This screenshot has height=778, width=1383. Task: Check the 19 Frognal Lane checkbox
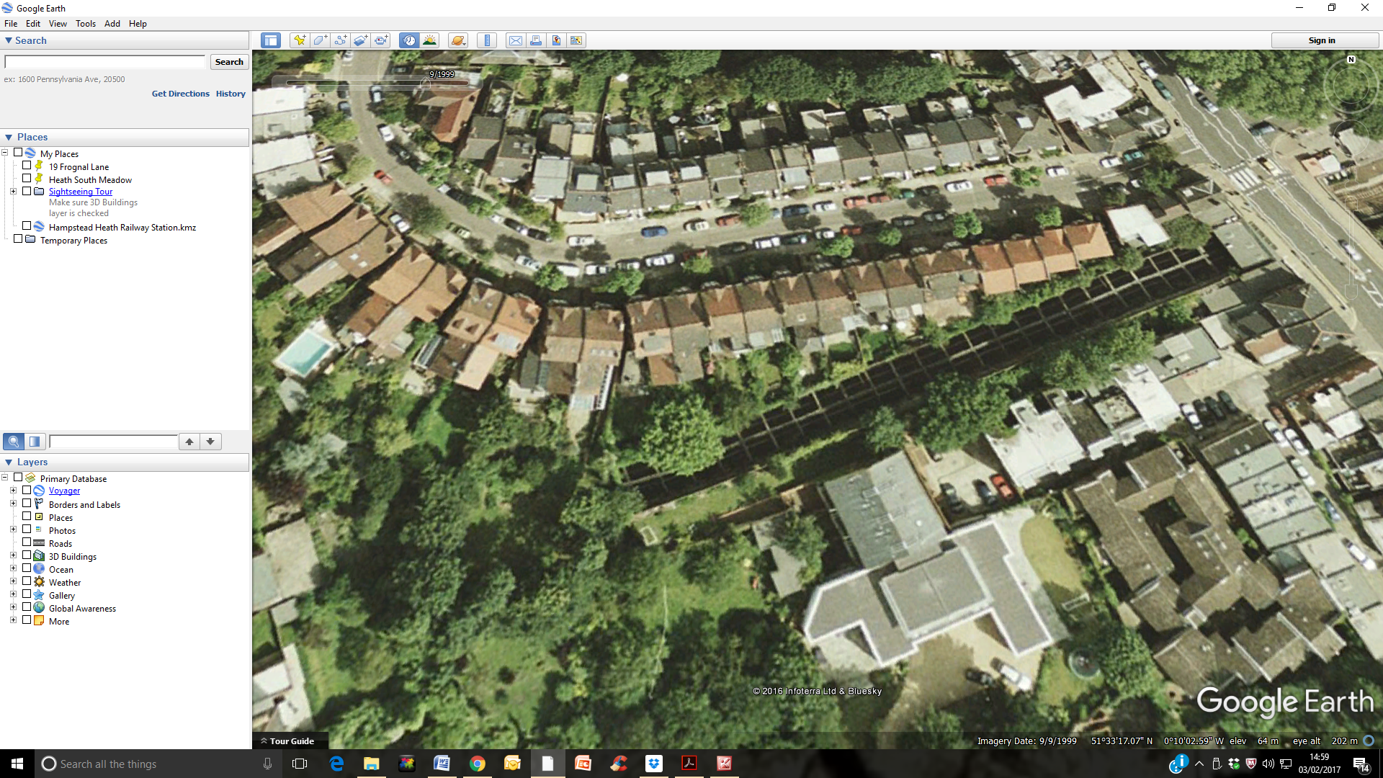point(27,166)
